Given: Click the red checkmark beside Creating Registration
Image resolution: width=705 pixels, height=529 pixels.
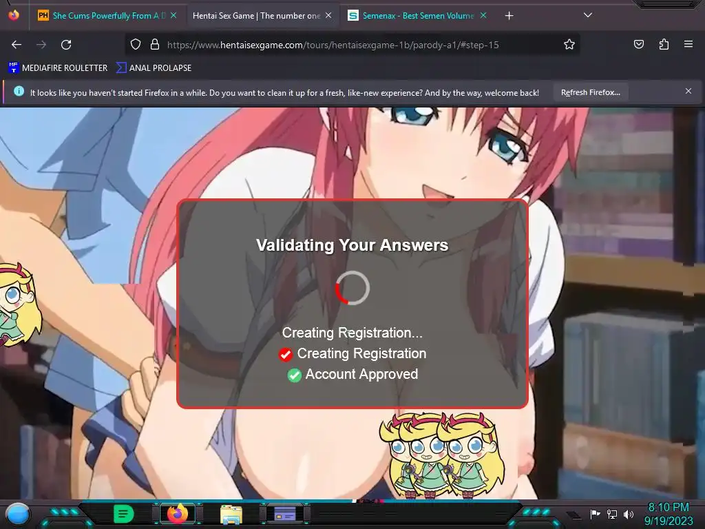Looking at the screenshot, I should click(286, 355).
